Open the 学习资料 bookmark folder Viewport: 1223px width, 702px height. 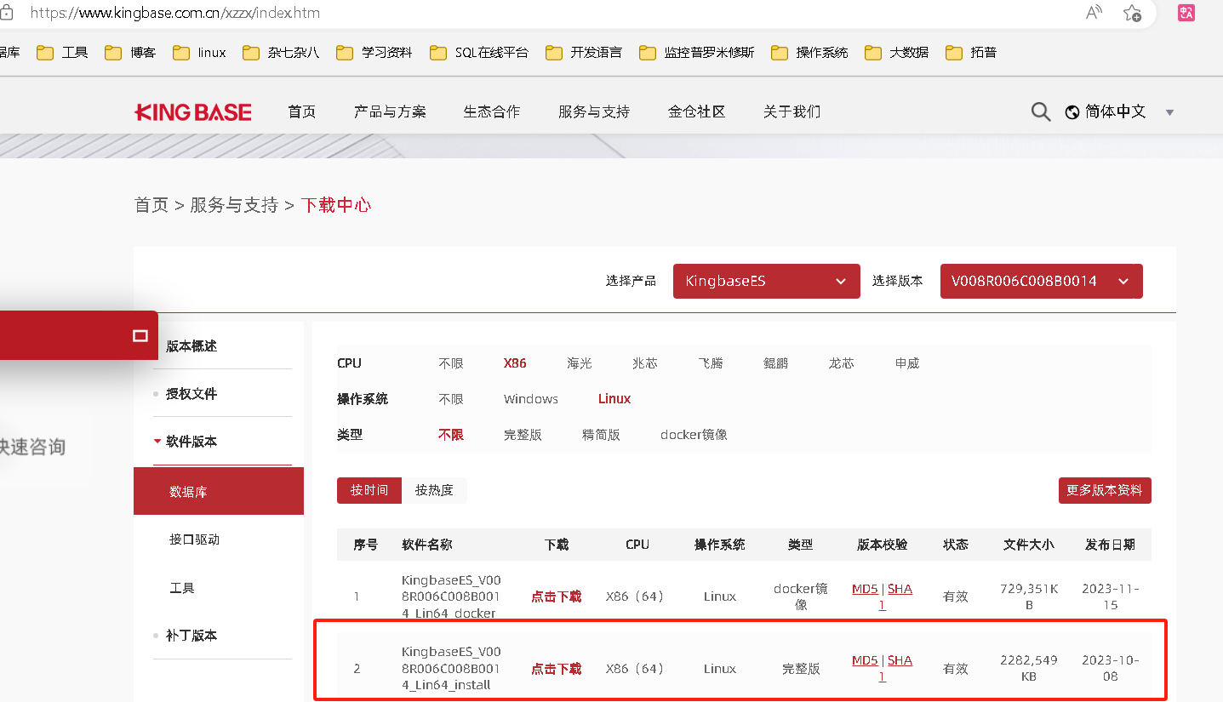[x=374, y=53]
